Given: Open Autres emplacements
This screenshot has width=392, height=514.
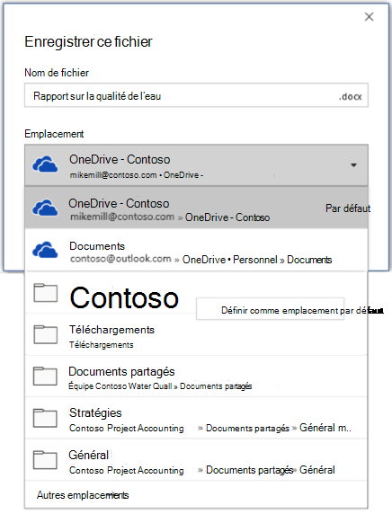Looking at the screenshot, I should tap(83, 495).
